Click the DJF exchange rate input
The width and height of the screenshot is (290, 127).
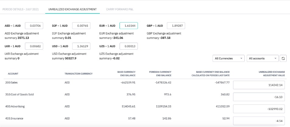click(81, 26)
